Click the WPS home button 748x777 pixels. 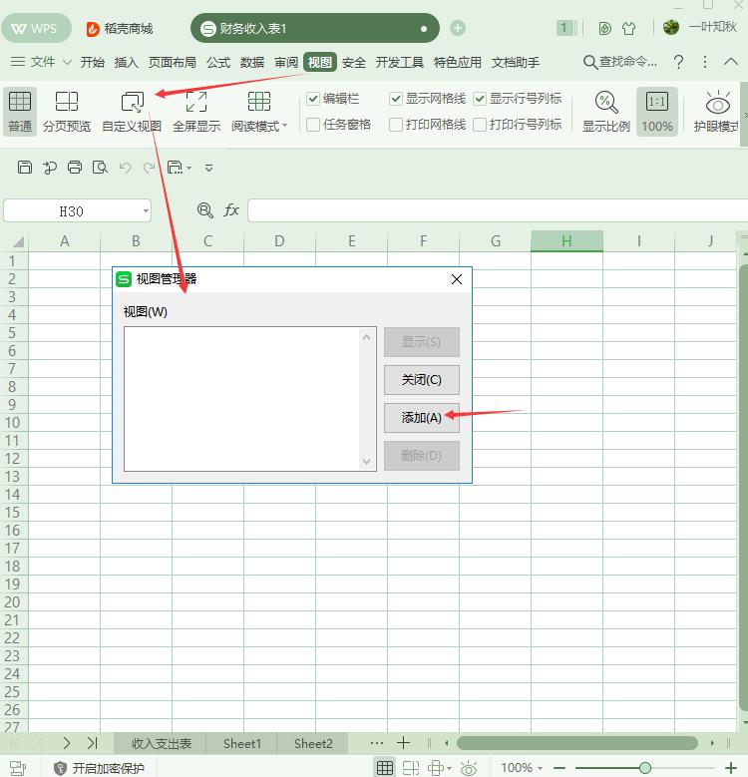(35, 29)
